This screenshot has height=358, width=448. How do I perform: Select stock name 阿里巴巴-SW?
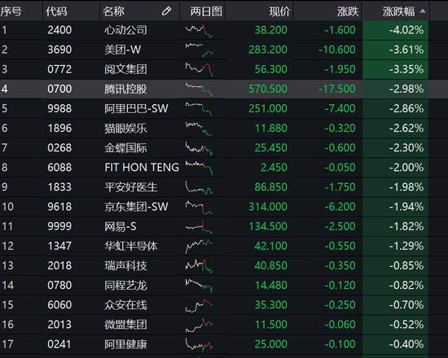click(136, 109)
